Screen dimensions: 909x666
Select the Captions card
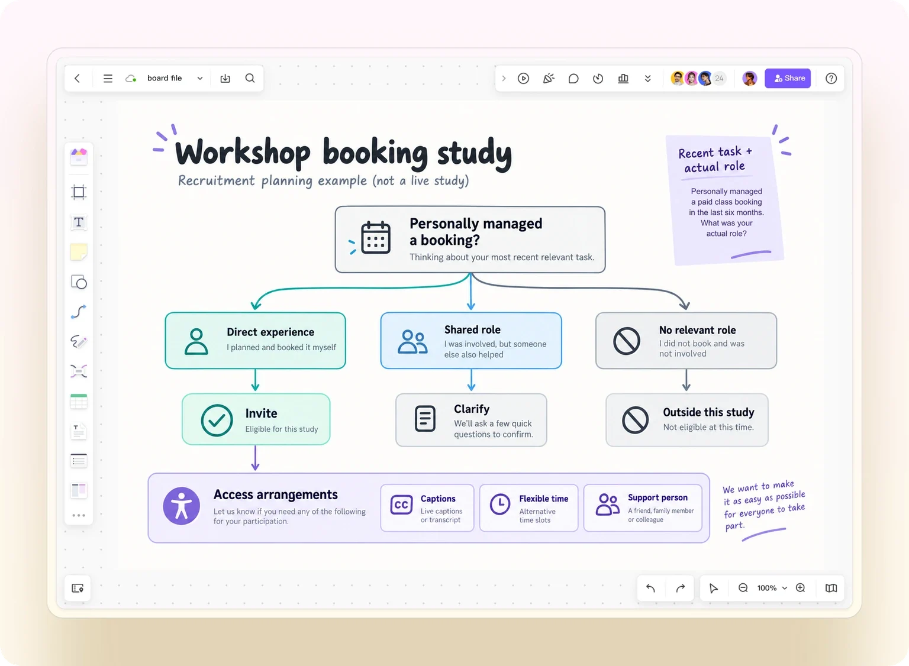427,508
